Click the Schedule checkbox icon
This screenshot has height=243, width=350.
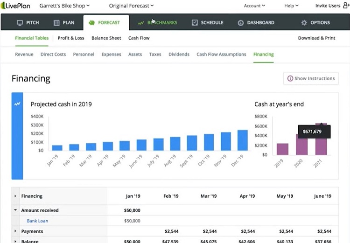pyautogui.click(x=195, y=22)
